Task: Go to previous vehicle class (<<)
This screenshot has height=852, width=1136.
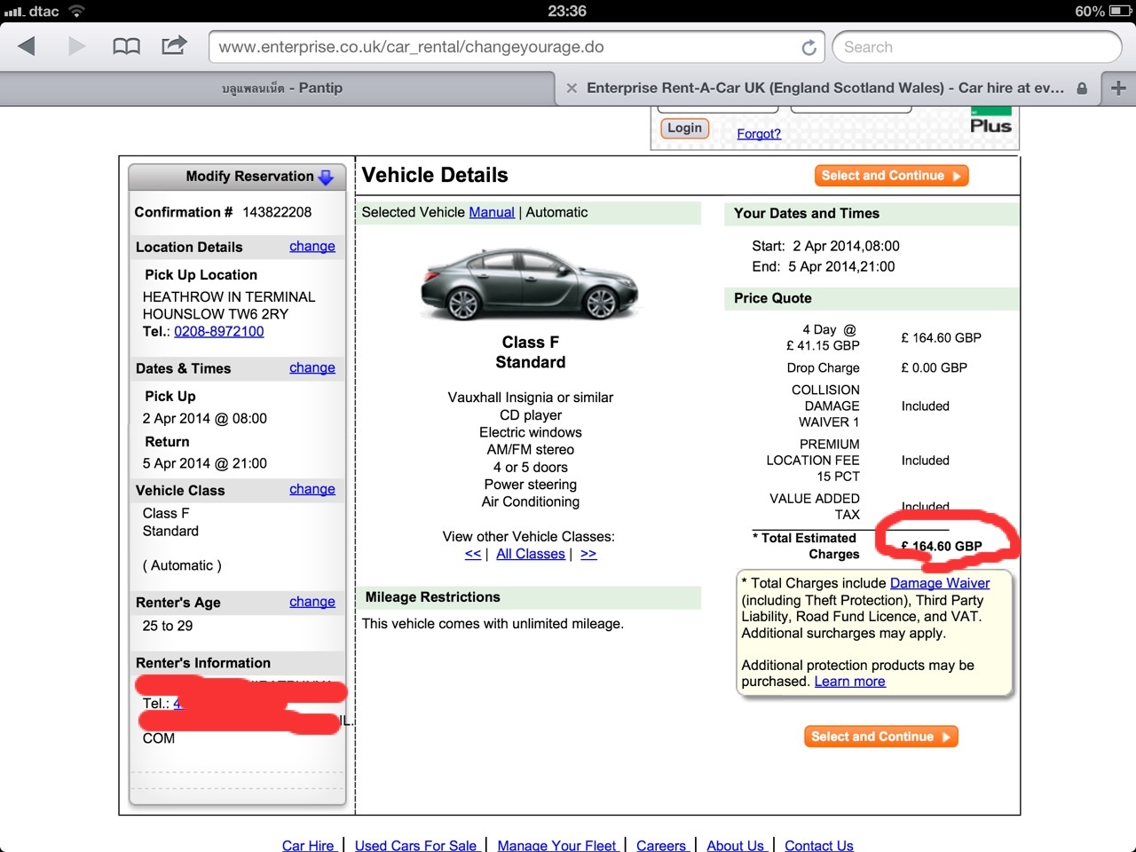Action: point(473,554)
